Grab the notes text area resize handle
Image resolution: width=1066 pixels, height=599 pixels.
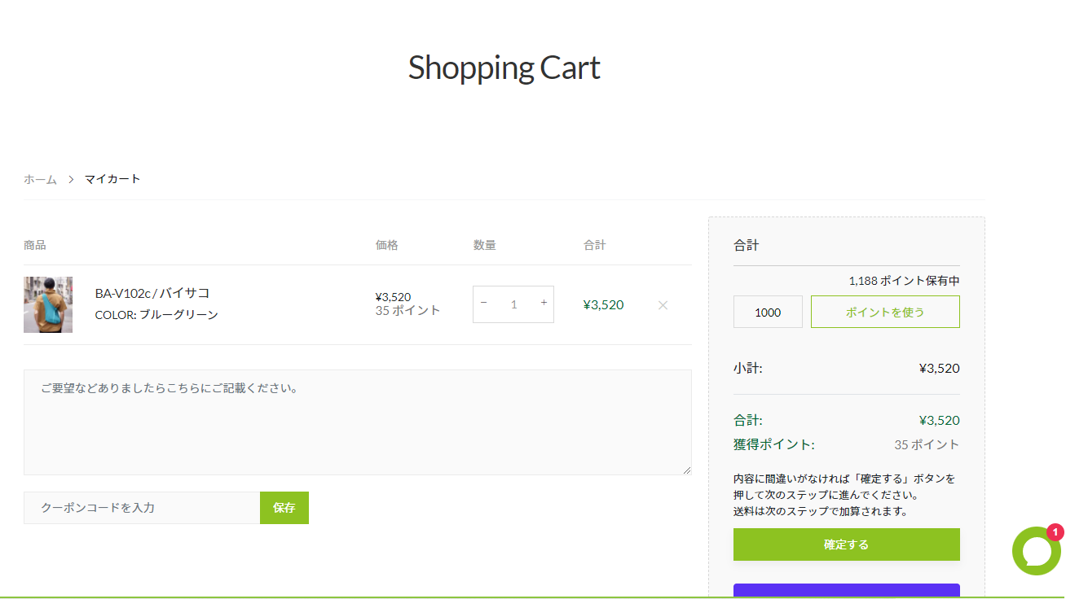point(686,470)
